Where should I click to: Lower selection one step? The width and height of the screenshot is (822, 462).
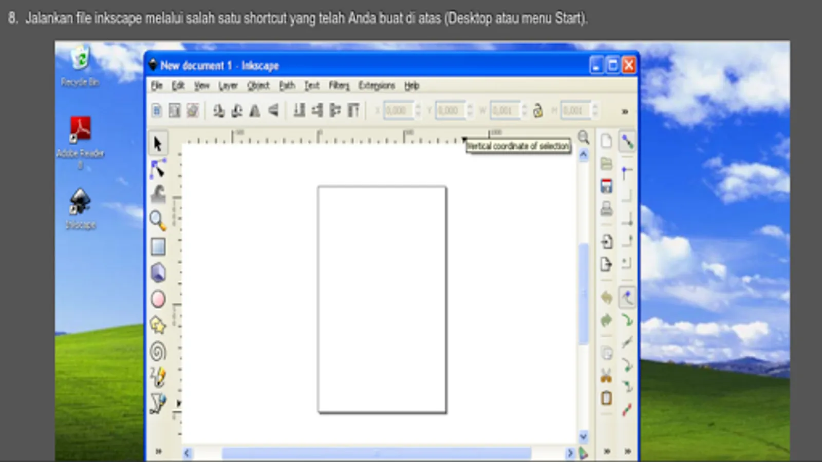point(317,110)
